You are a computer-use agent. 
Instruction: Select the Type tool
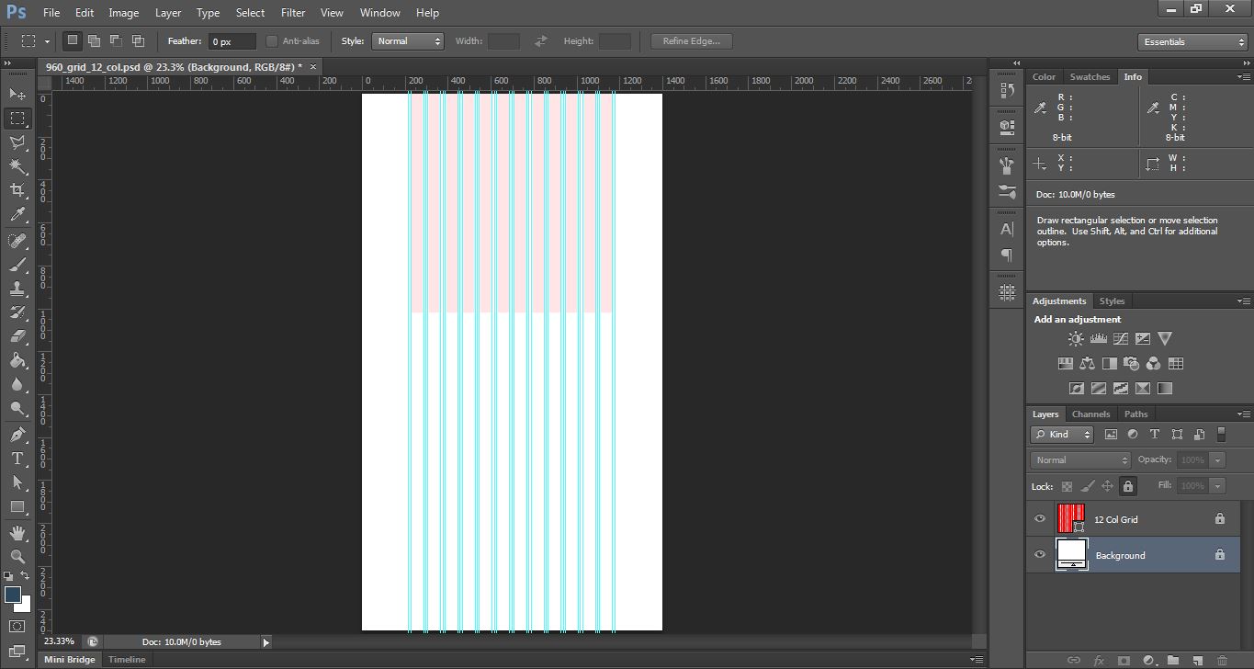[18, 459]
